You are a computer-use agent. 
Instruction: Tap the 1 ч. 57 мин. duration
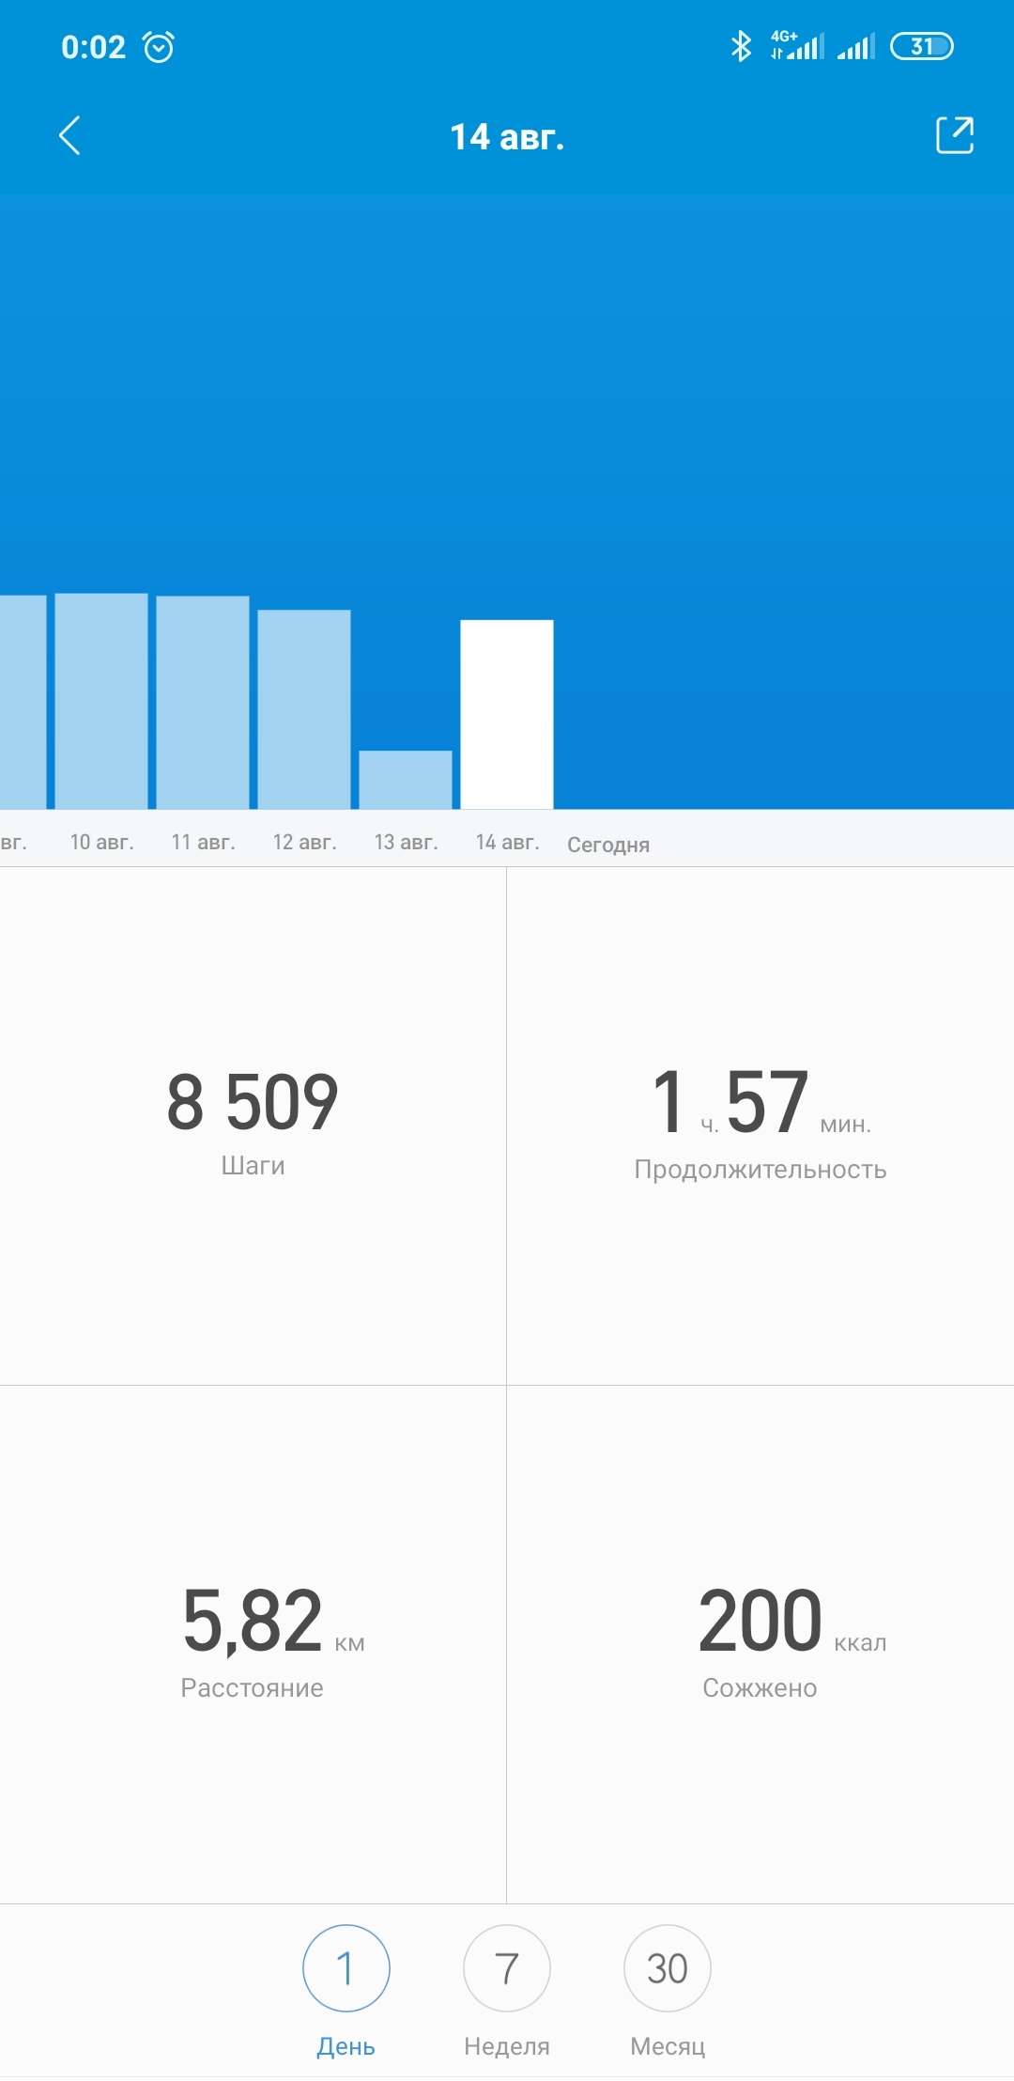[x=760, y=1101]
